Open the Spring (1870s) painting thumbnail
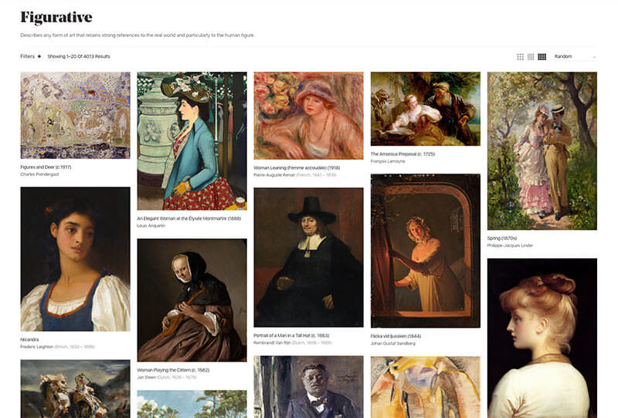618x418 pixels. pyautogui.click(x=542, y=150)
